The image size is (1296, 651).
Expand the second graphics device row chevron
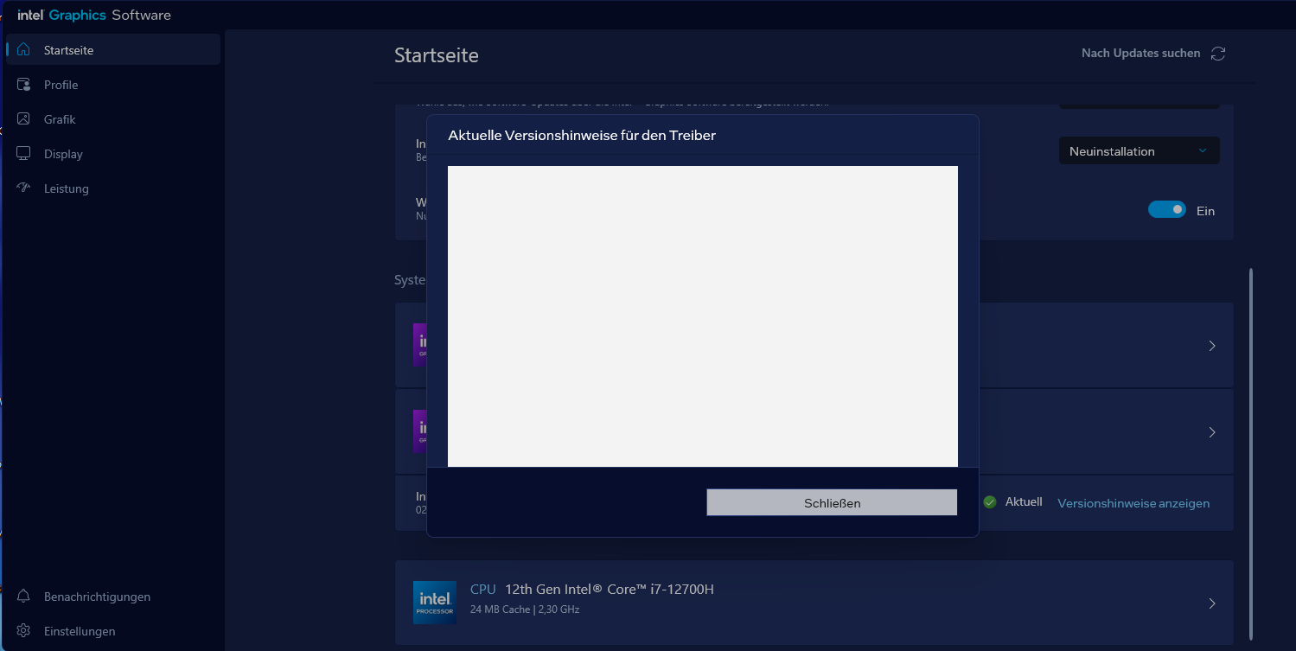1212,432
